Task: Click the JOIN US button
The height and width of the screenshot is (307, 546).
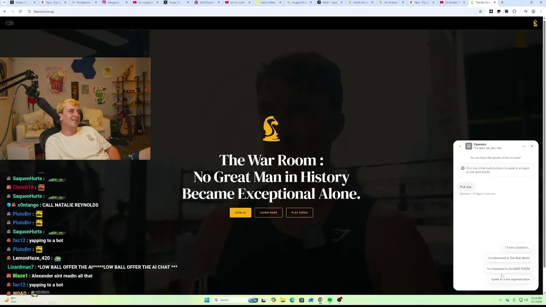Action: pos(240,212)
